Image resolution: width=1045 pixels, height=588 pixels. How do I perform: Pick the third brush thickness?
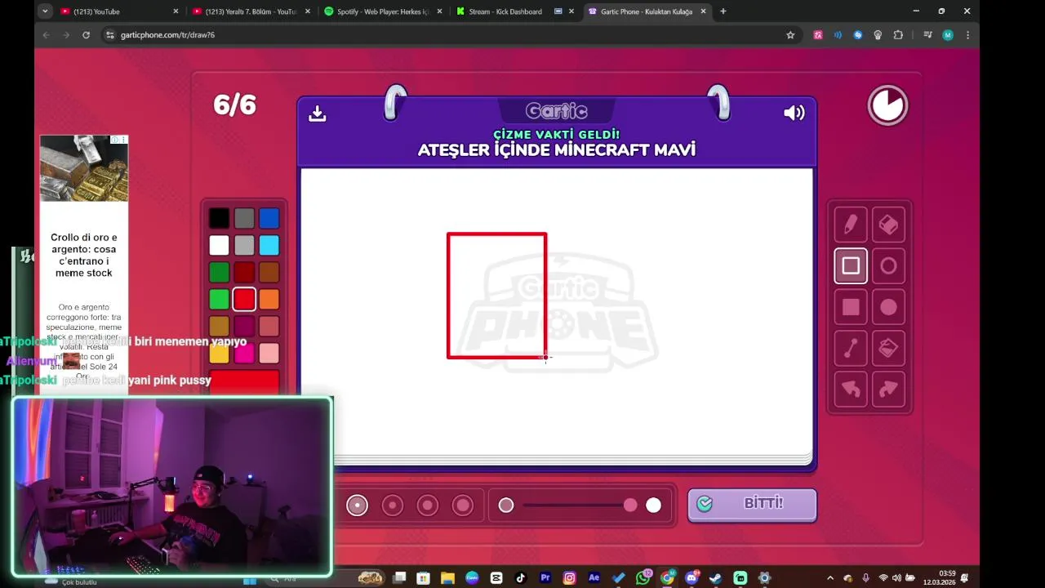click(428, 506)
